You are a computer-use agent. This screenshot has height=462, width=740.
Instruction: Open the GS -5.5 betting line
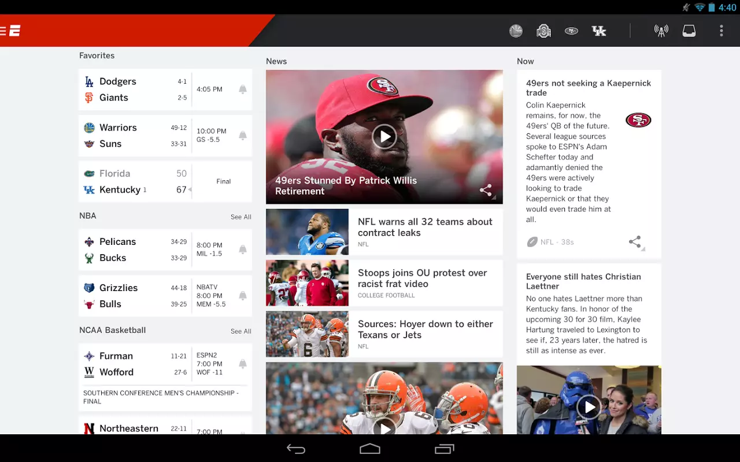click(x=208, y=140)
